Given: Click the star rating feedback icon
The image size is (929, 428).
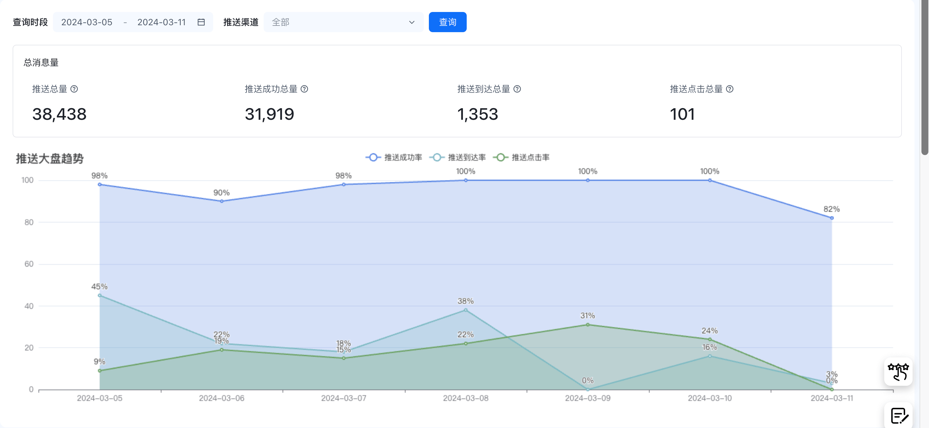Looking at the screenshot, I should [x=898, y=372].
